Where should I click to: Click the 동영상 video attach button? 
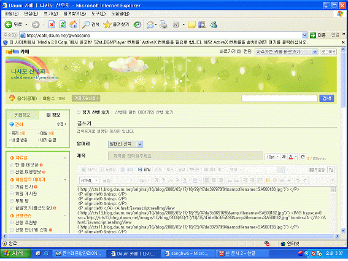[x=107, y=169]
